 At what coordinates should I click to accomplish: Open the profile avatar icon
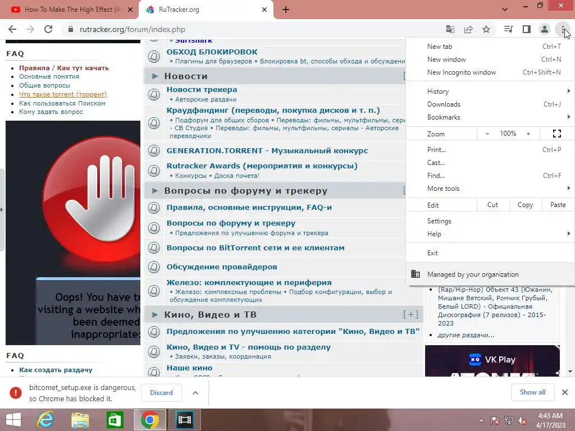pos(545,29)
